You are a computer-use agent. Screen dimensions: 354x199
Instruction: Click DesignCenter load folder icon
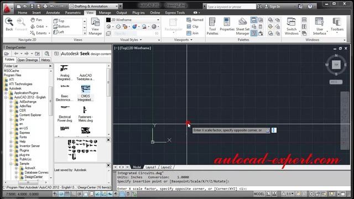pos(7,54)
